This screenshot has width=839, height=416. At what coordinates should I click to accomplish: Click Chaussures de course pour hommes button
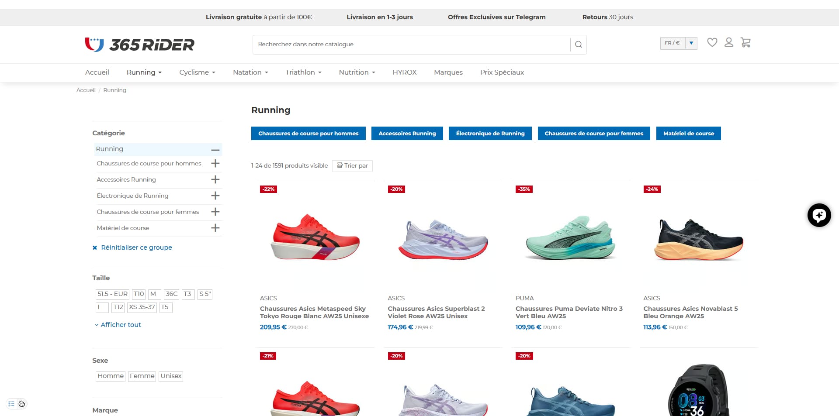(x=309, y=134)
